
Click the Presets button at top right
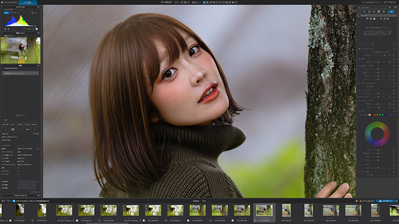391,2
